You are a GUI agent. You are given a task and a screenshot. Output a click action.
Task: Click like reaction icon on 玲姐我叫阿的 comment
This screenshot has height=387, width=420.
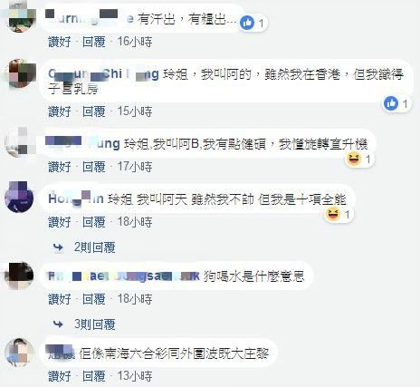coord(391,103)
